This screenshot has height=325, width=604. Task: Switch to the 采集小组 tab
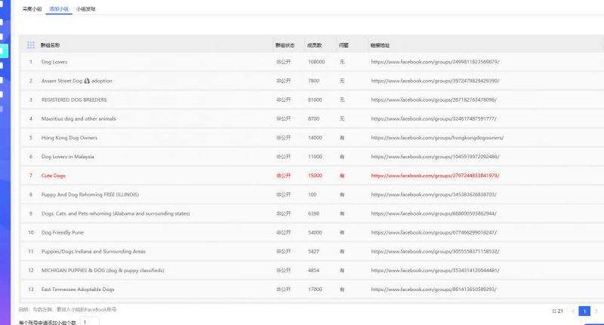32,9
